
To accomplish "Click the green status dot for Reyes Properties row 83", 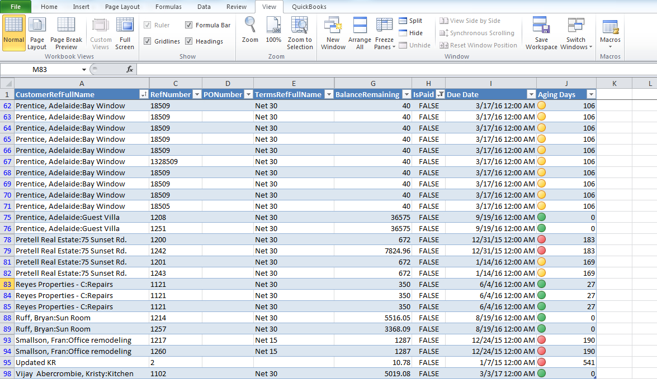I will 541,284.
